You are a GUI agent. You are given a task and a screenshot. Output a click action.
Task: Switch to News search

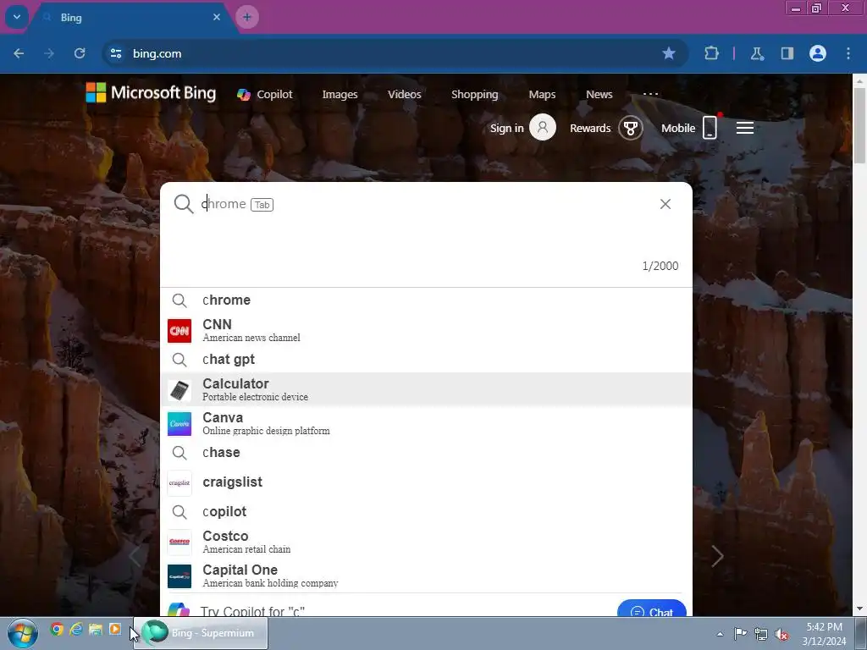pos(599,95)
